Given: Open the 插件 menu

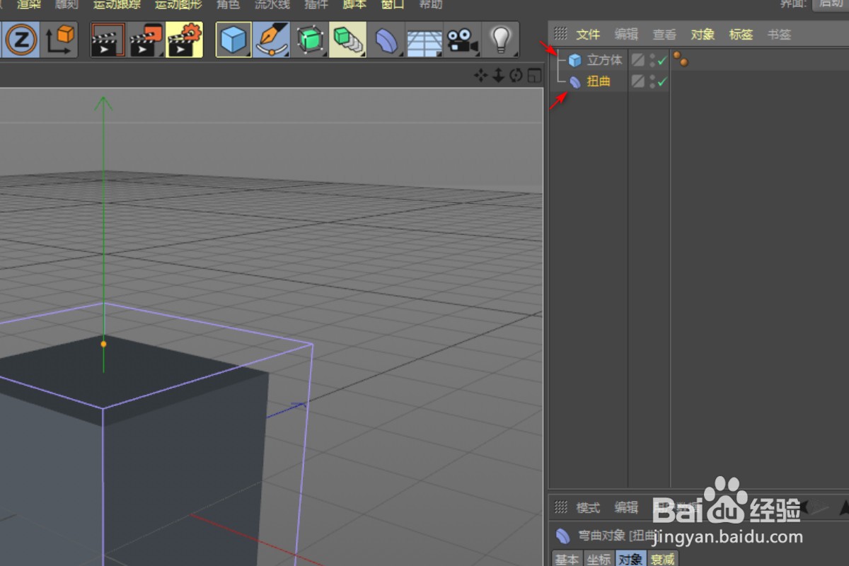Looking at the screenshot, I should [x=316, y=4].
